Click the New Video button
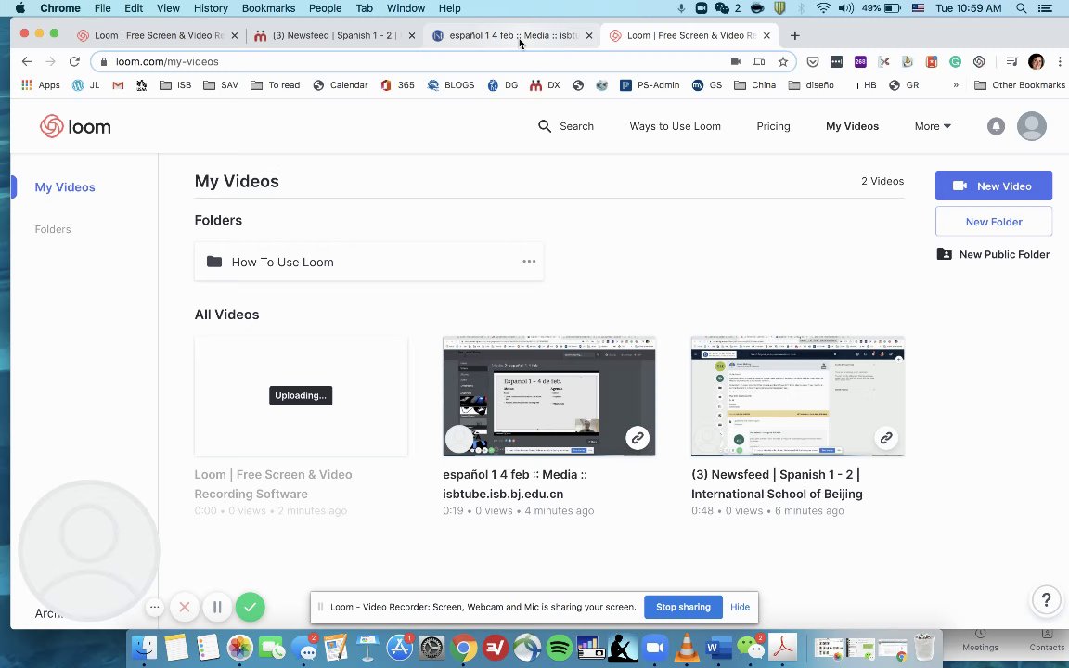Screen dimensions: 1069x668 tap(993, 186)
